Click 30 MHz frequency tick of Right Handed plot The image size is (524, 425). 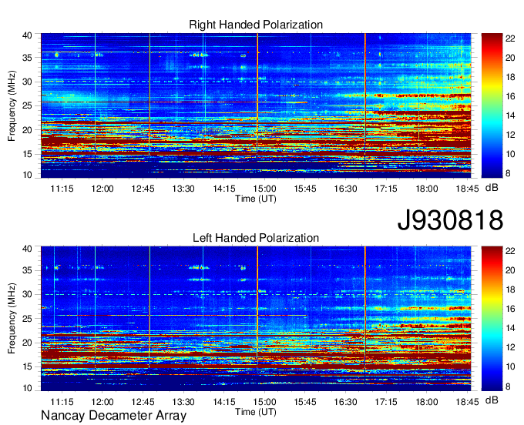pos(28,82)
